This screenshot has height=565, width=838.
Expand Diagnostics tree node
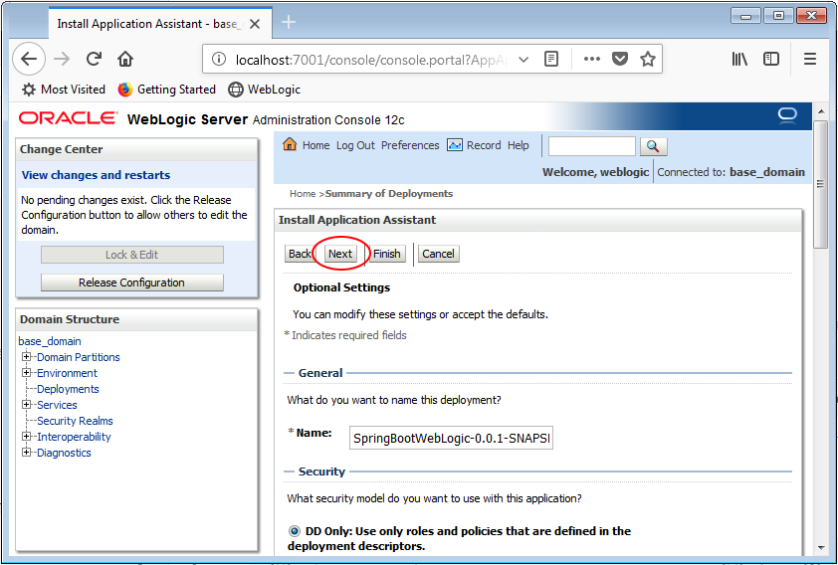point(26,452)
